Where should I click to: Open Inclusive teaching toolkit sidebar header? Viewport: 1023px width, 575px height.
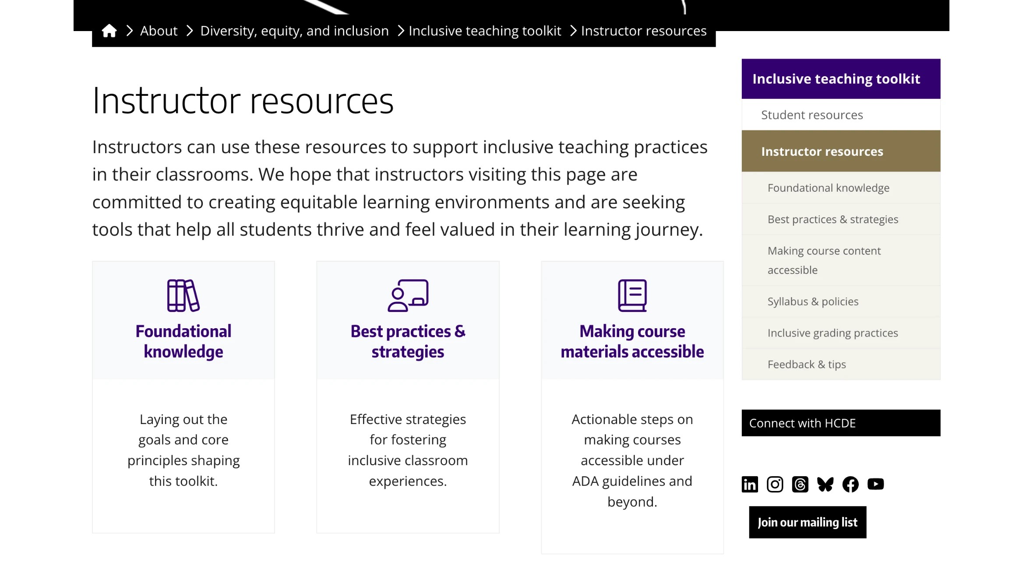[841, 79]
